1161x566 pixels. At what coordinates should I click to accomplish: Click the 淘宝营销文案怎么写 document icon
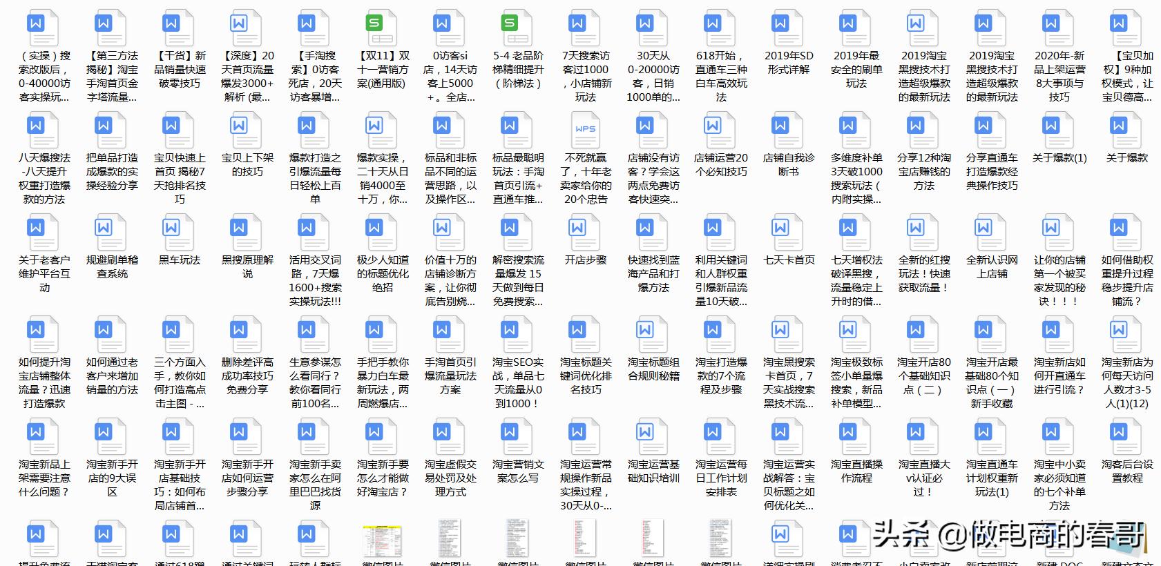pos(518,438)
